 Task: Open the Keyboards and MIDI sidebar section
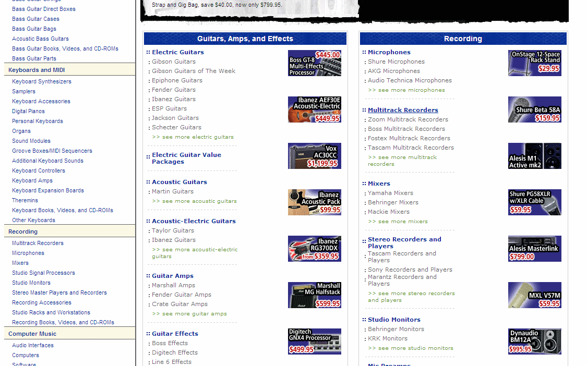pos(37,70)
